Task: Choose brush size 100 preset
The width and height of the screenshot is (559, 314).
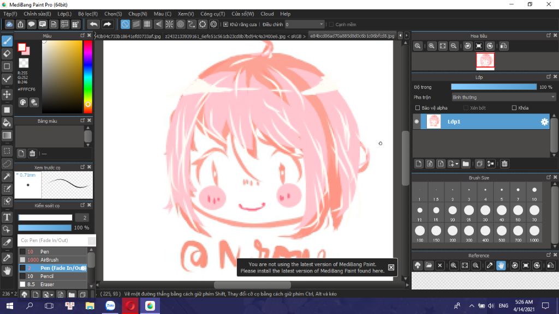Action: point(420,233)
